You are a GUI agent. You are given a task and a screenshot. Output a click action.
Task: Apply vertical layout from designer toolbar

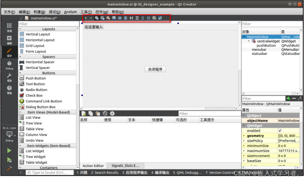pos(126,18)
